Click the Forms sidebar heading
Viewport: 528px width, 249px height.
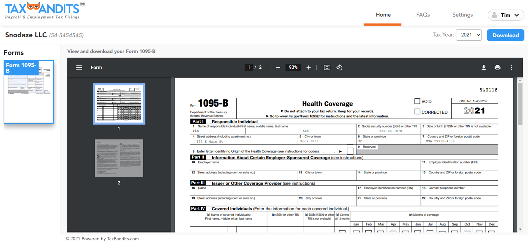click(x=14, y=53)
